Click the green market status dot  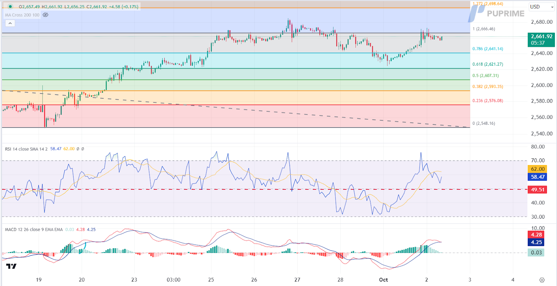[10, 7]
